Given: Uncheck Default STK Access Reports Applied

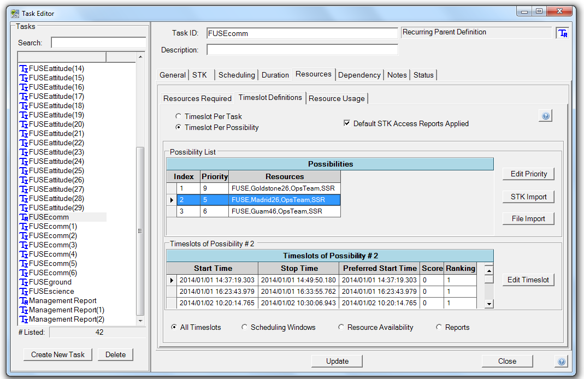Looking at the screenshot, I should [346, 123].
